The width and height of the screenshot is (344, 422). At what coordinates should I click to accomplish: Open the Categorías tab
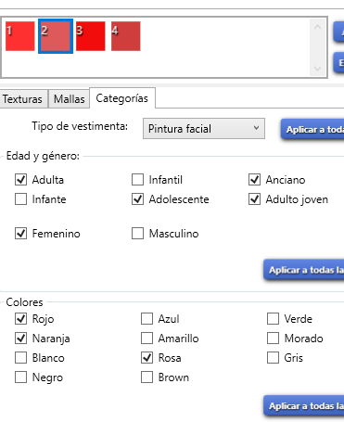coord(122,98)
